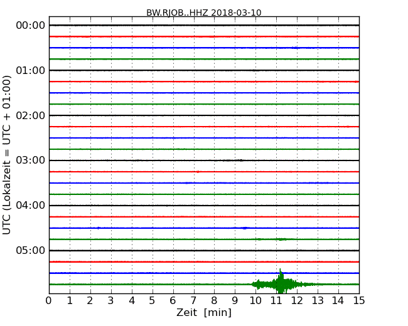Viewport: 408px width, 326px height.
Task: Click the x-axis tick label 7
Action: 193,300
